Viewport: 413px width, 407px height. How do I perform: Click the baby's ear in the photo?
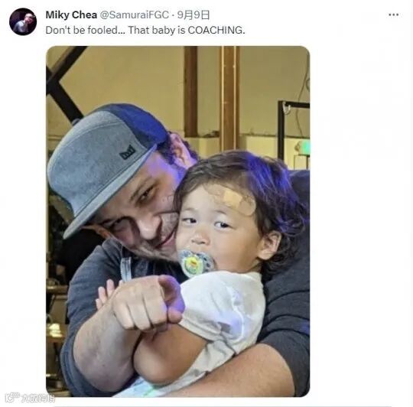[270, 246]
